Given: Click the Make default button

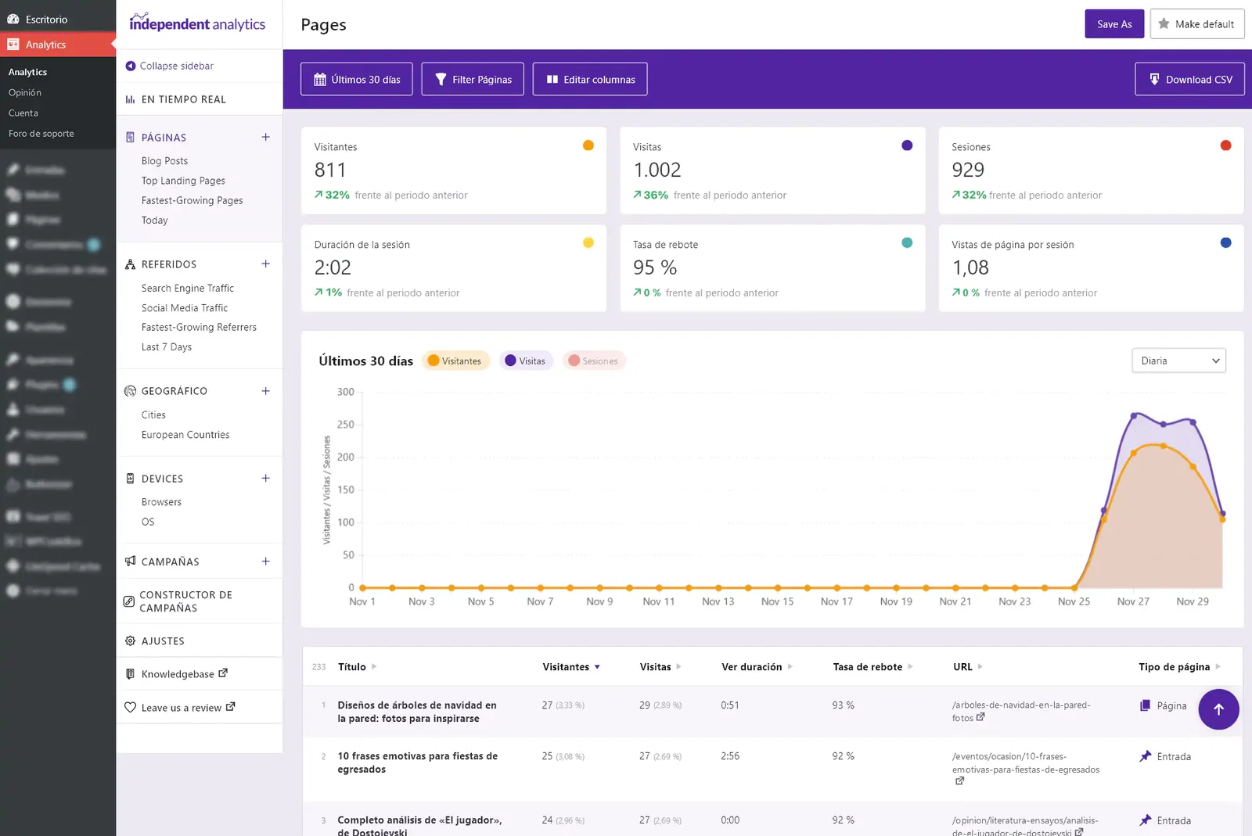Looking at the screenshot, I should click(x=1197, y=23).
